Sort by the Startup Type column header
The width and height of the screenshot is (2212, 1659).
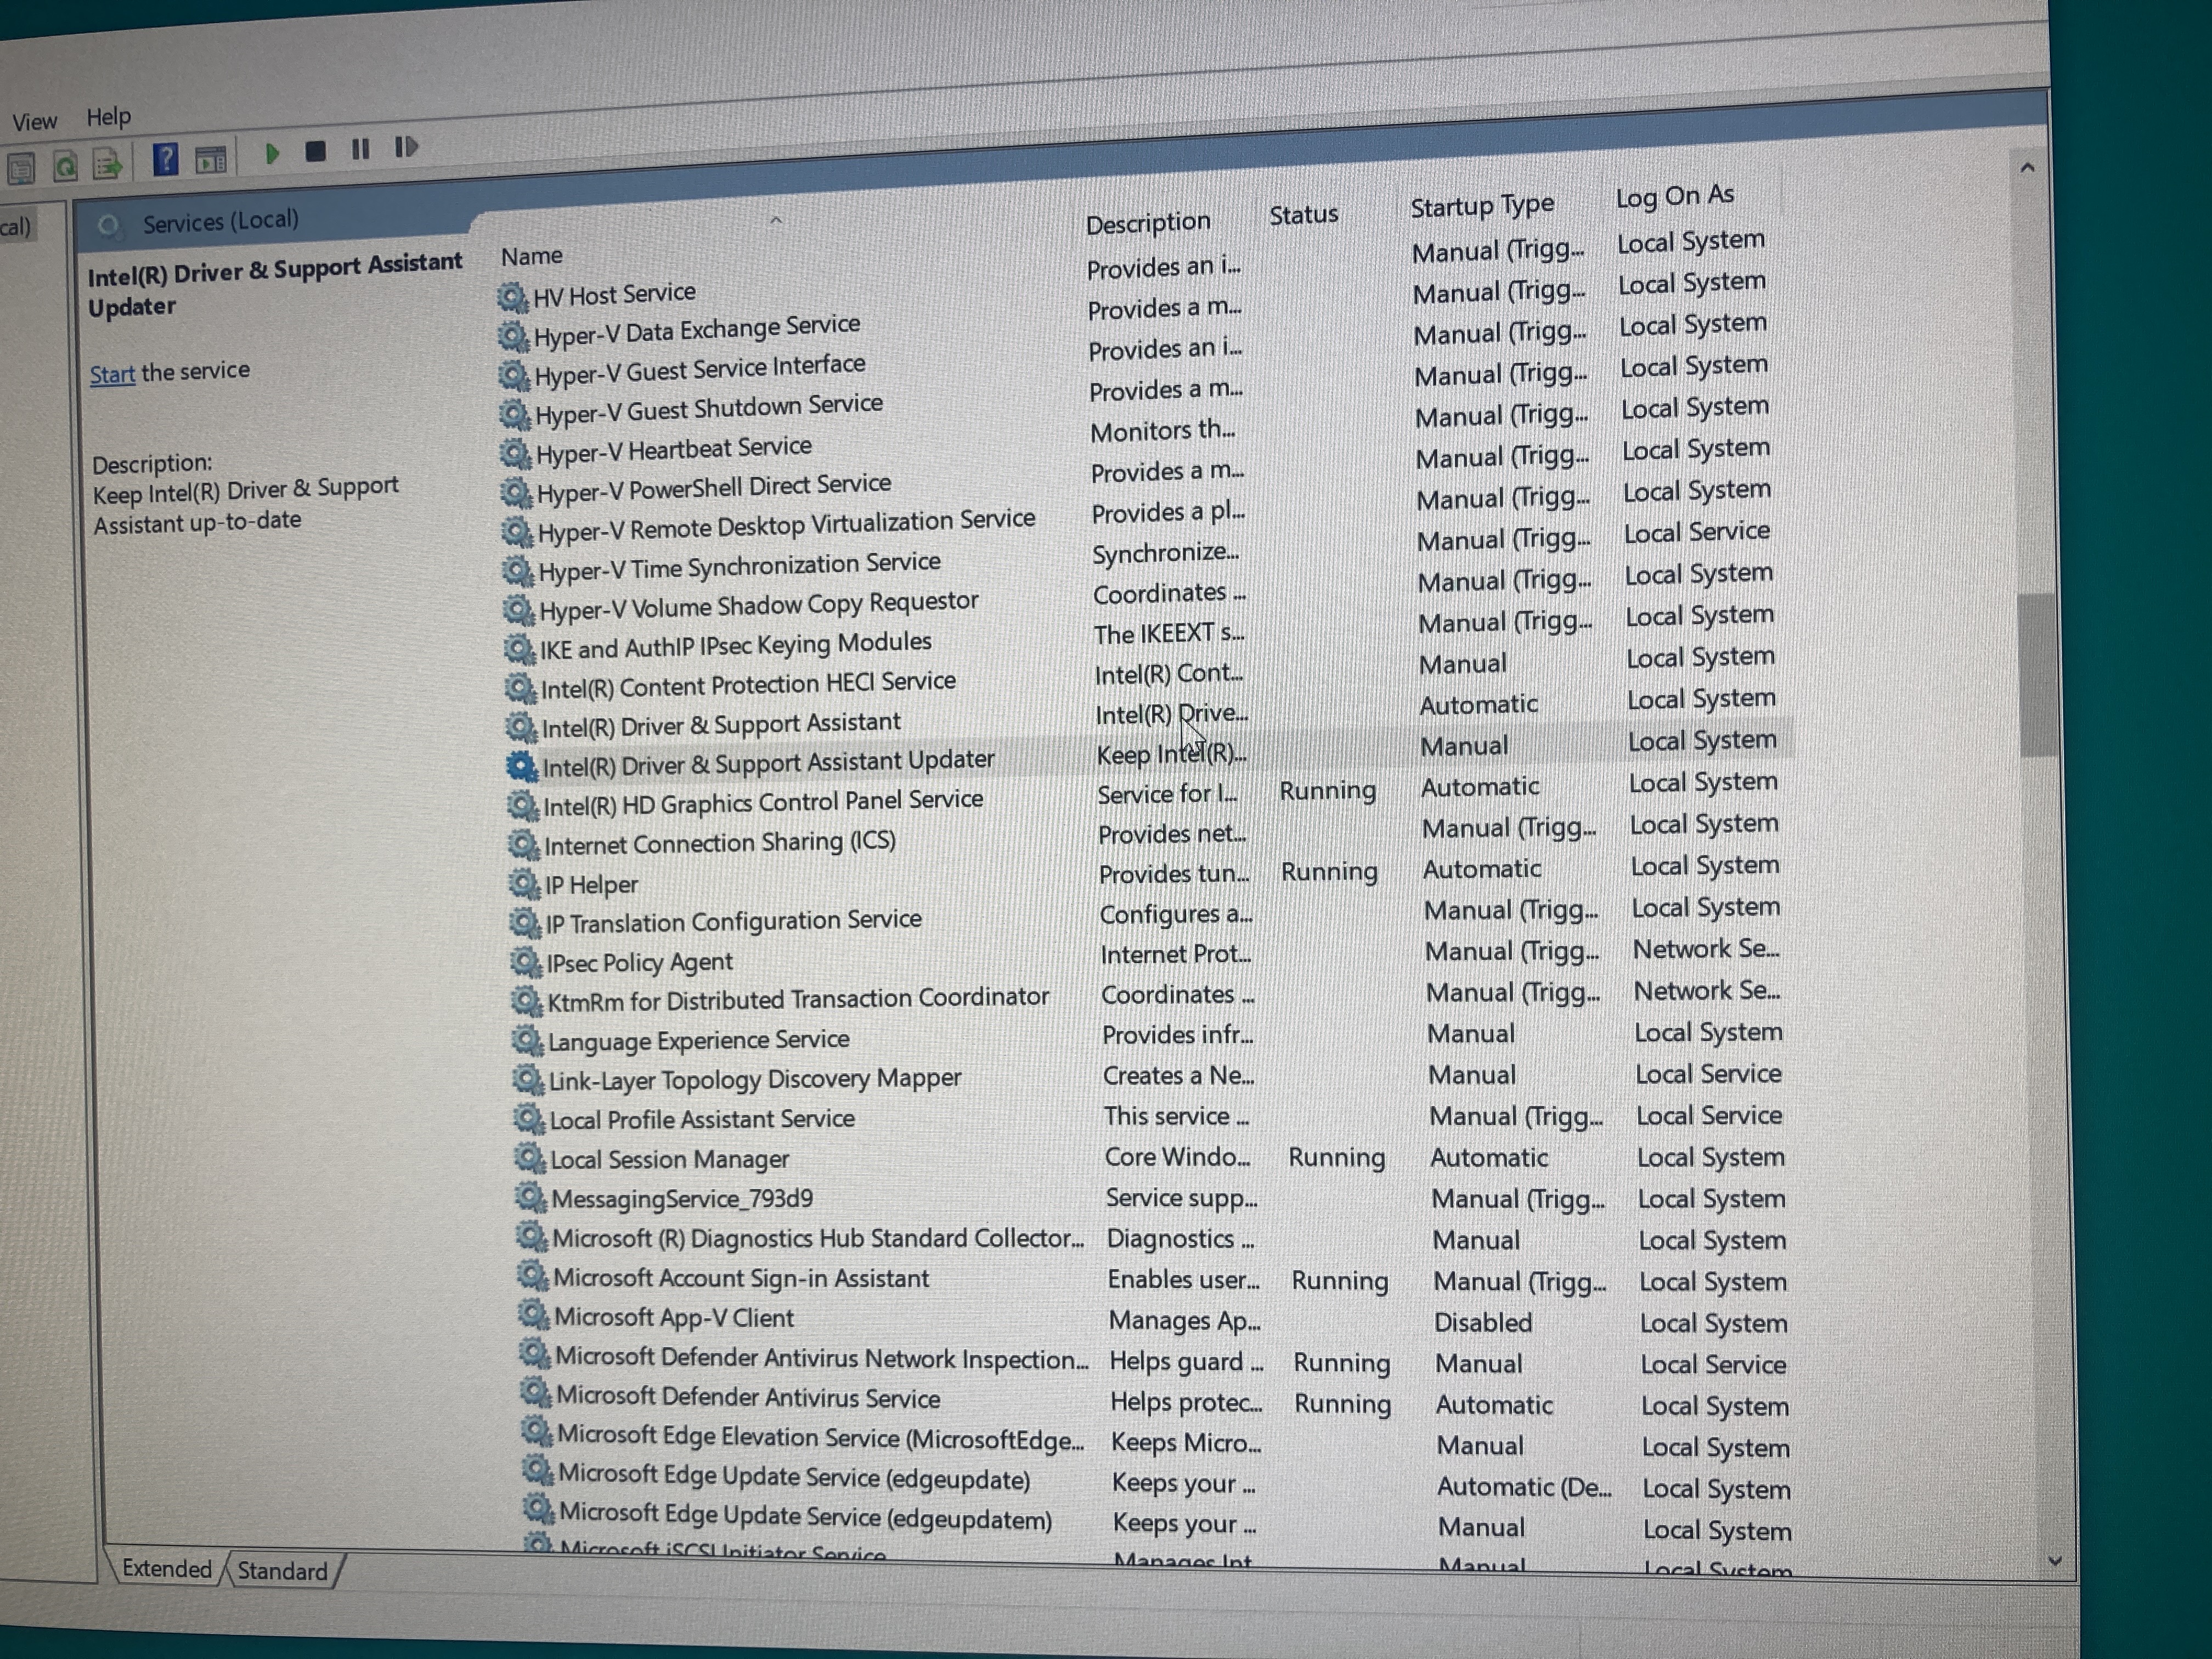tap(1482, 206)
